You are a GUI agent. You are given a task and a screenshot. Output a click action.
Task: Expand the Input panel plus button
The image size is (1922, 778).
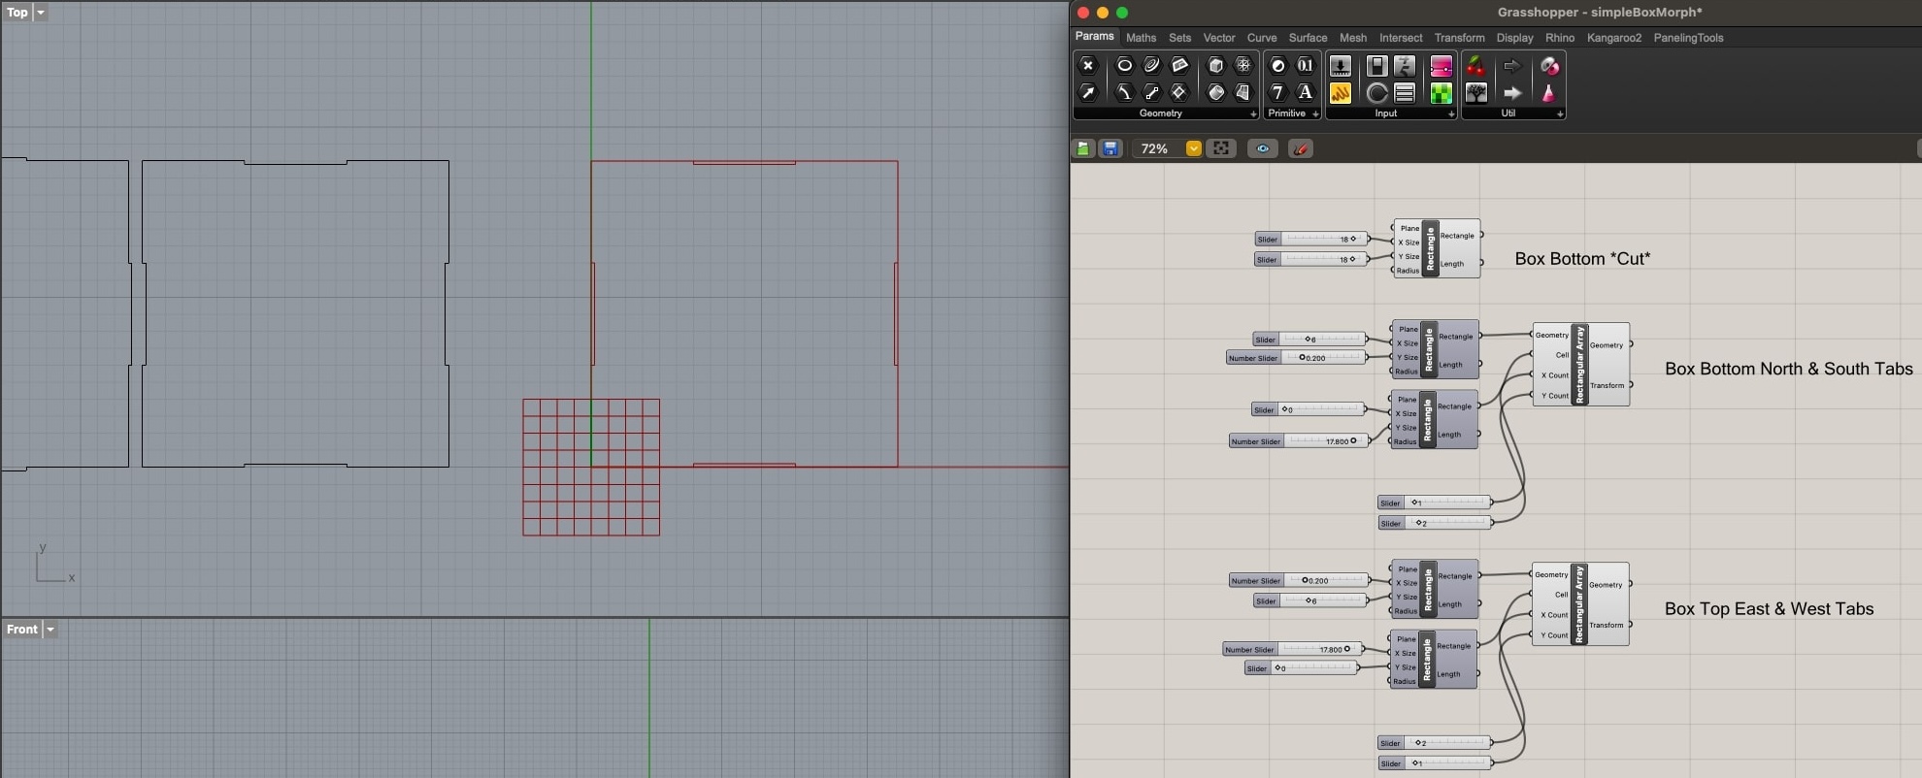coord(1451,113)
